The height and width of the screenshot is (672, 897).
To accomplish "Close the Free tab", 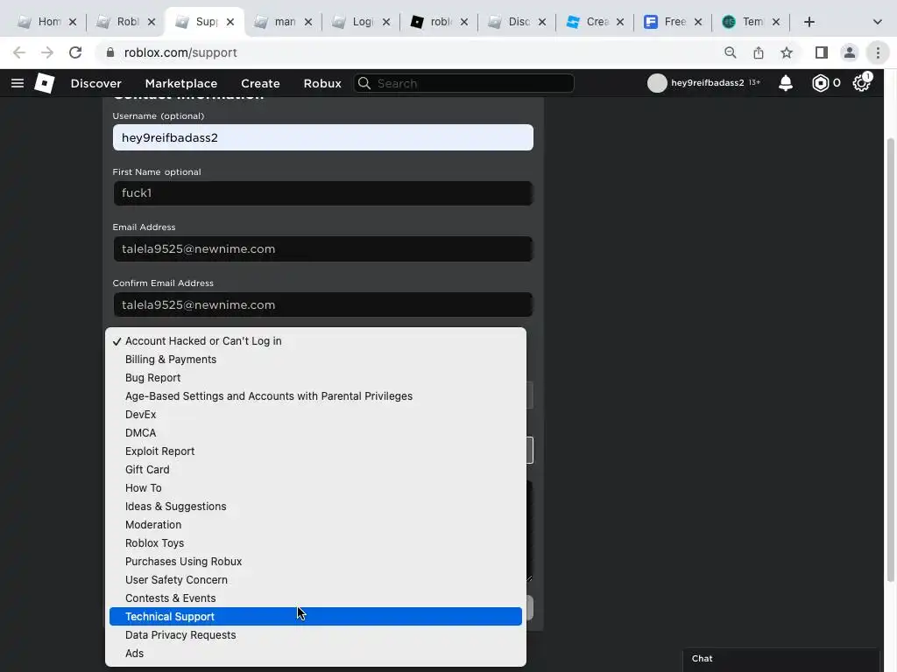I will [698, 22].
